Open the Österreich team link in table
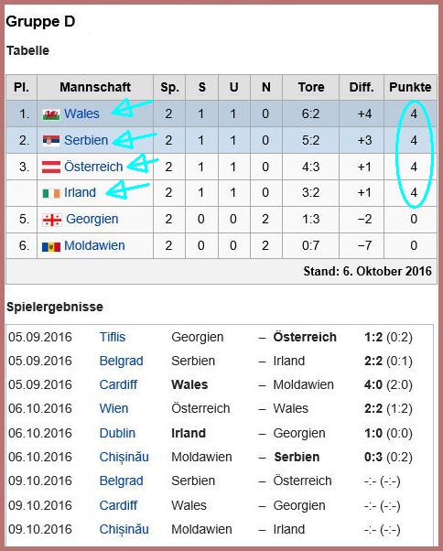 93,167
